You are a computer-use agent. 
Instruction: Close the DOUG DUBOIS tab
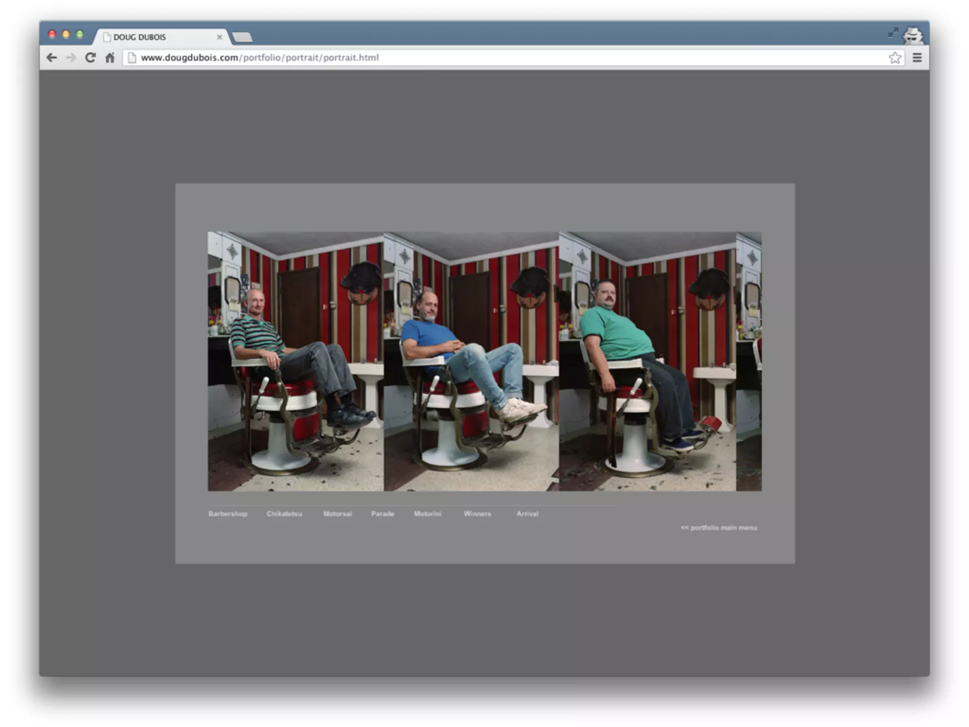pyautogui.click(x=219, y=37)
